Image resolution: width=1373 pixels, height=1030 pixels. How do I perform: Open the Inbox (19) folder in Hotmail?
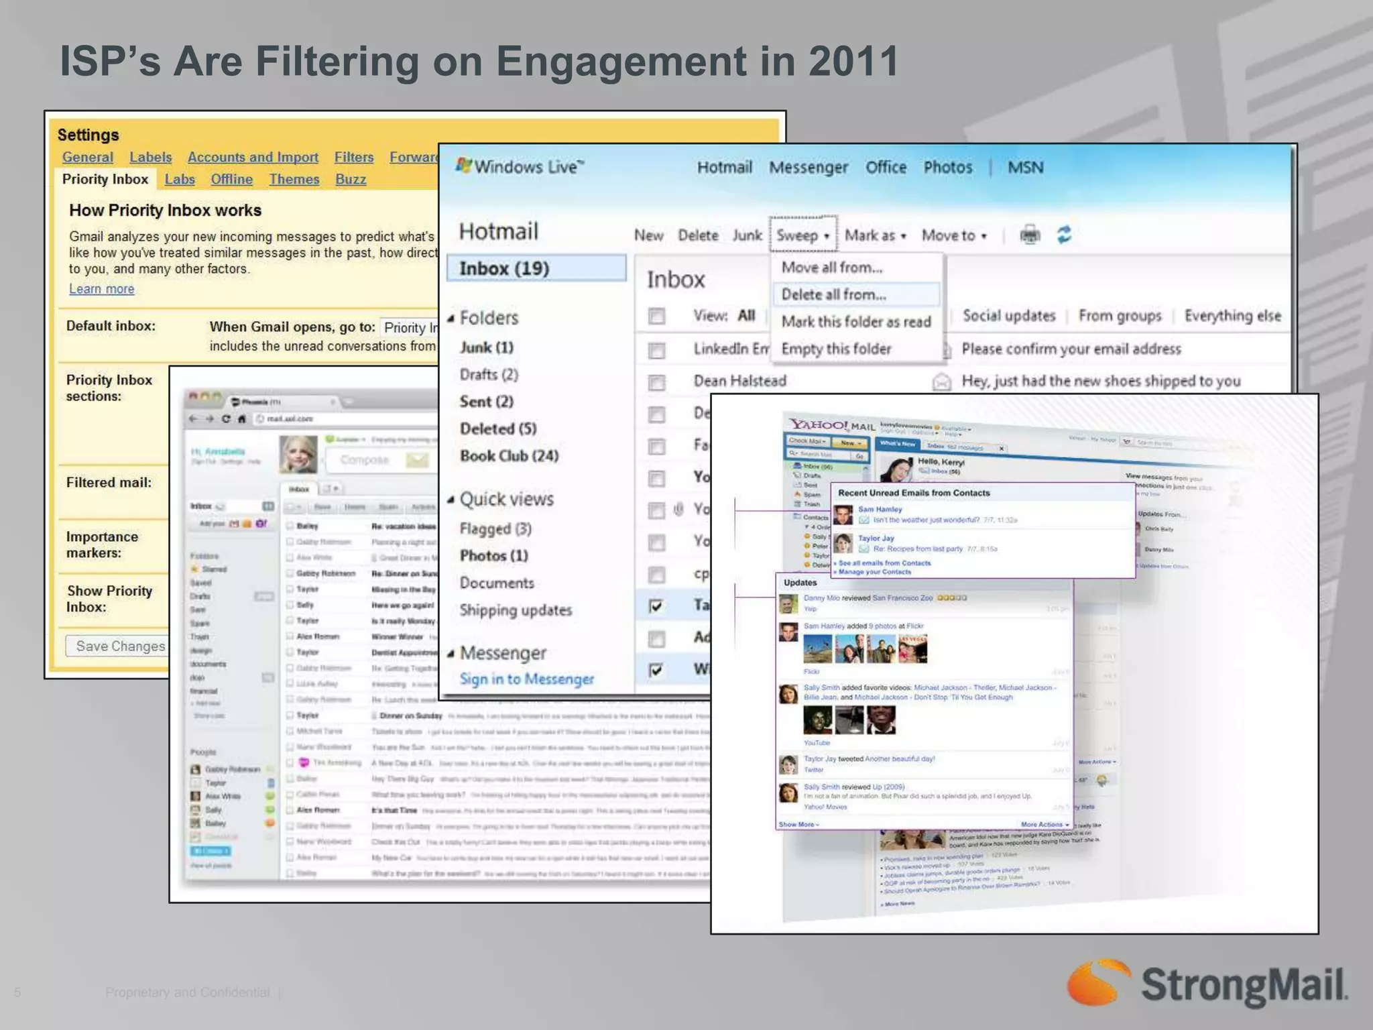click(536, 268)
